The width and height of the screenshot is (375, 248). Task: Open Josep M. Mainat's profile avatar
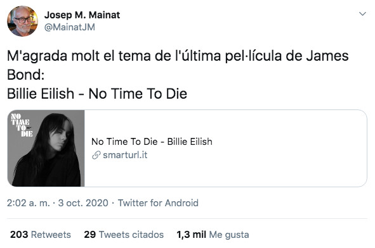[22, 22]
